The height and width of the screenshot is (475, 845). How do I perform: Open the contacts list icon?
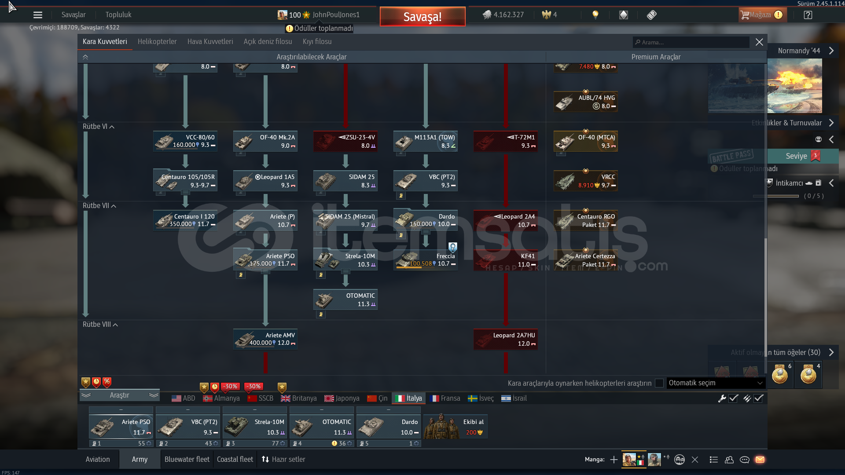(714, 460)
